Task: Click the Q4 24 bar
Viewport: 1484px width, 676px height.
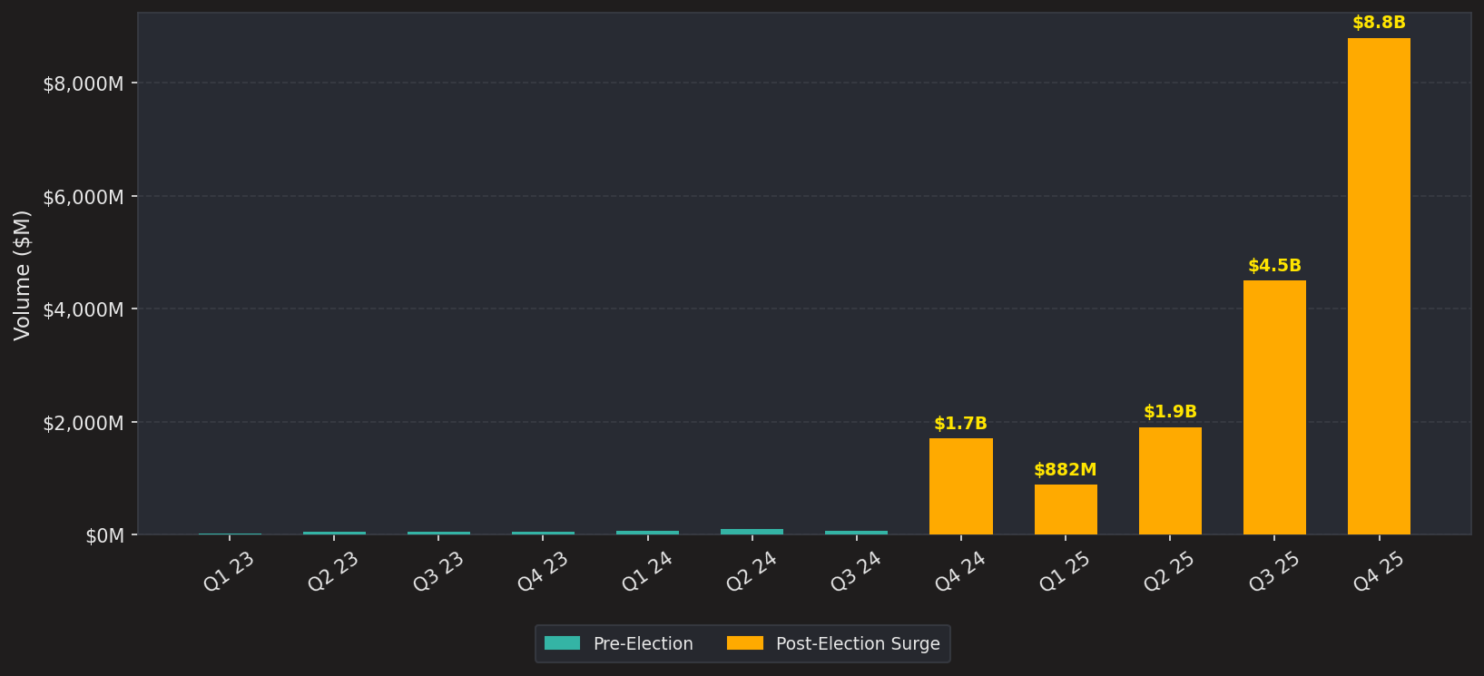Action: [x=961, y=486]
